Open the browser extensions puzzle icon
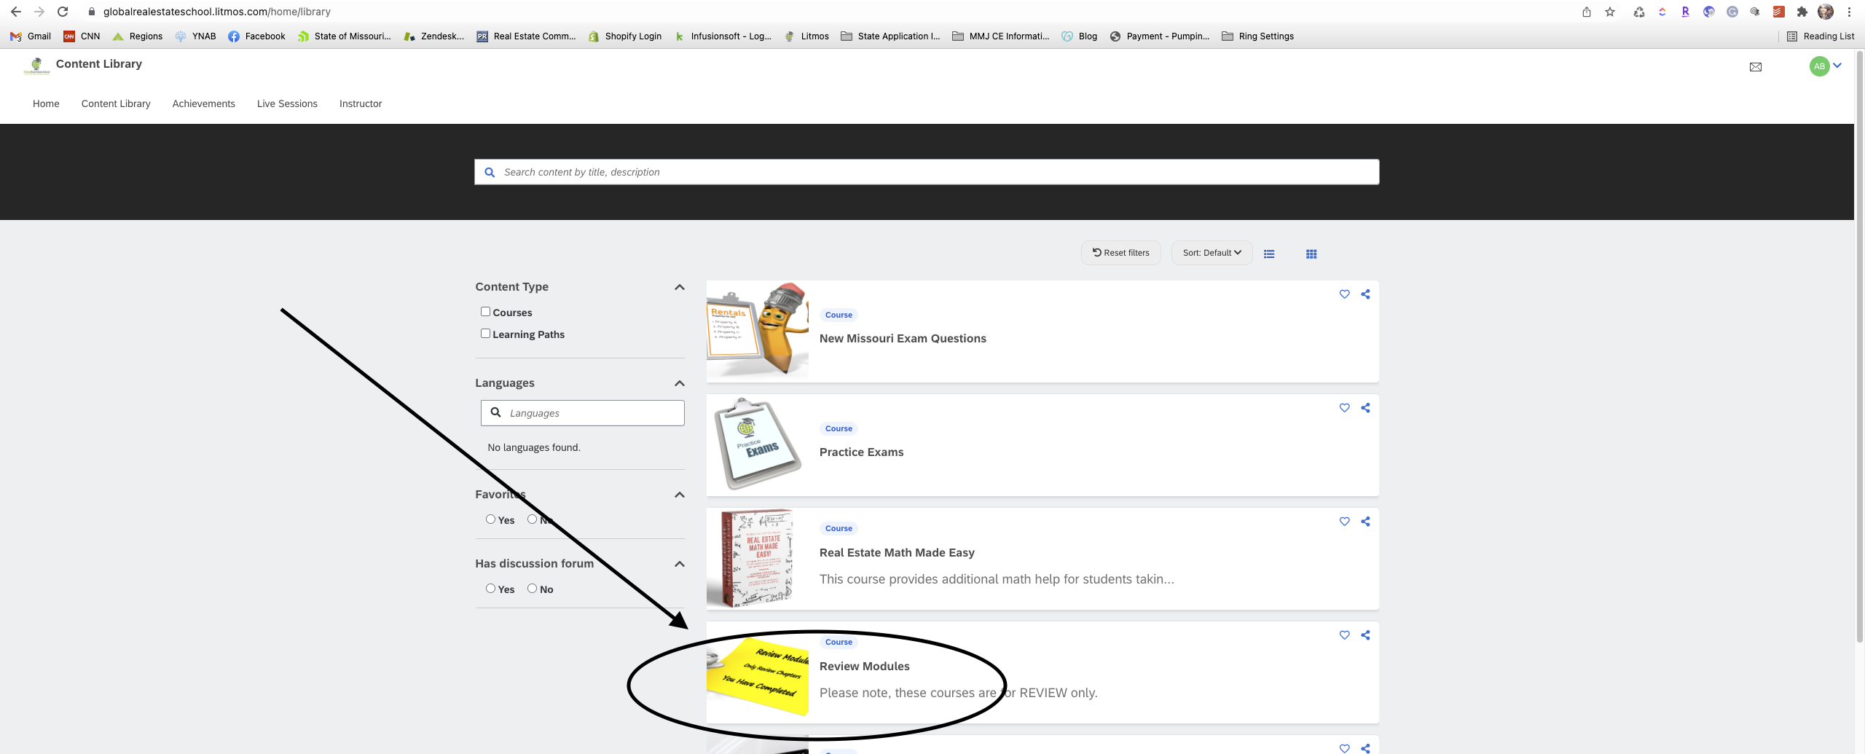This screenshot has width=1865, height=754. [1802, 12]
